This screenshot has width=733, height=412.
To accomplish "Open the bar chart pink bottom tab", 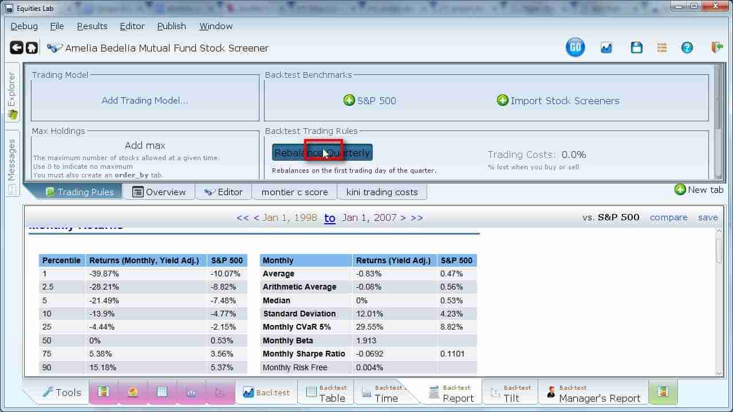I will pyautogui.click(x=191, y=392).
